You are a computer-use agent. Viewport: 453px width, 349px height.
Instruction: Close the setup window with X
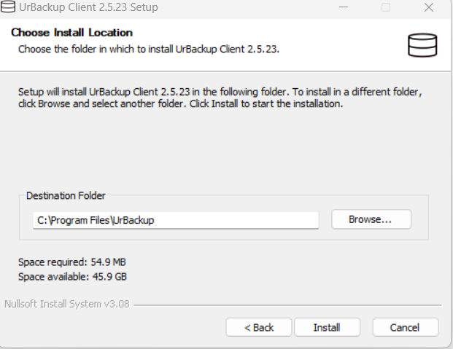coord(429,7)
